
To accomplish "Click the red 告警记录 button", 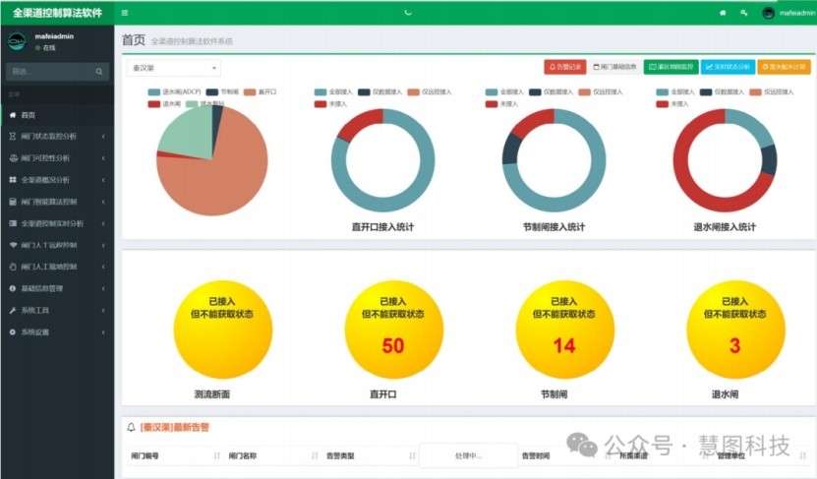I will pos(564,67).
